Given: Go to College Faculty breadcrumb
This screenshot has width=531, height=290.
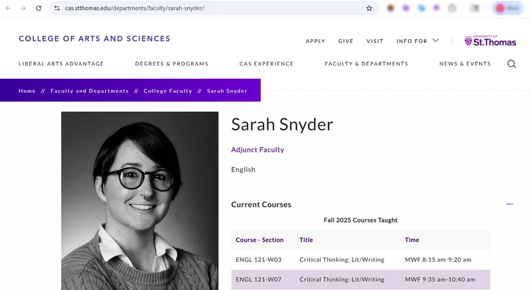Looking at the screenshot, I should pyautogui.click(x=168, y=91).
